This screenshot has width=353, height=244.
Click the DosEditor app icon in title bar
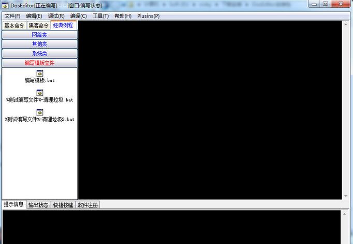[x=5, y=5]
